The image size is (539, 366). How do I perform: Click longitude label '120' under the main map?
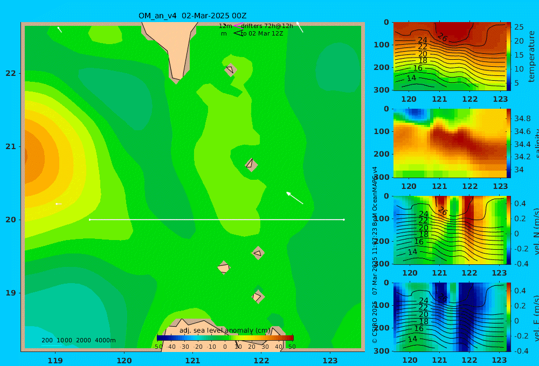point(124,361)
